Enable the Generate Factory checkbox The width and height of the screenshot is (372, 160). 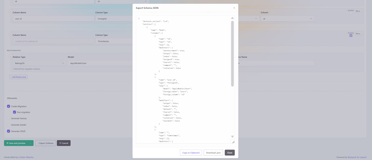(8, 118)
